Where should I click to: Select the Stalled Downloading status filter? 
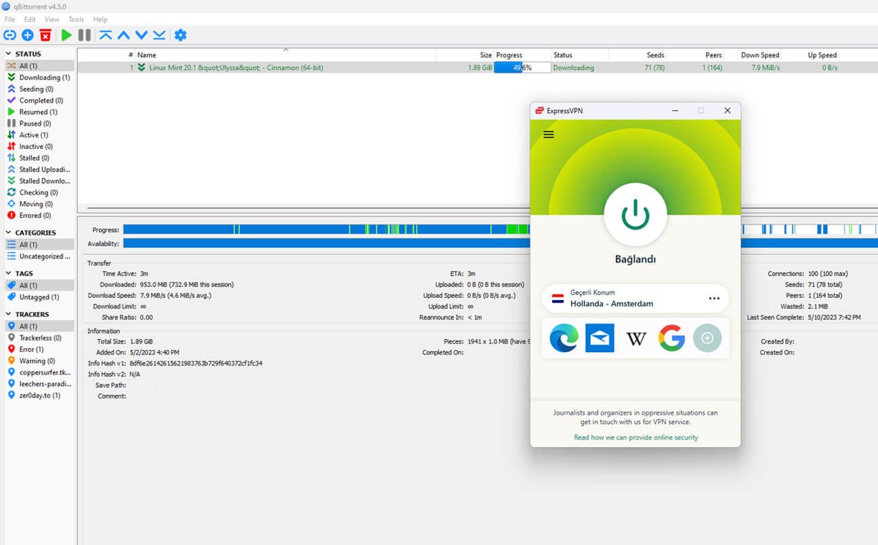coord(39,181)
